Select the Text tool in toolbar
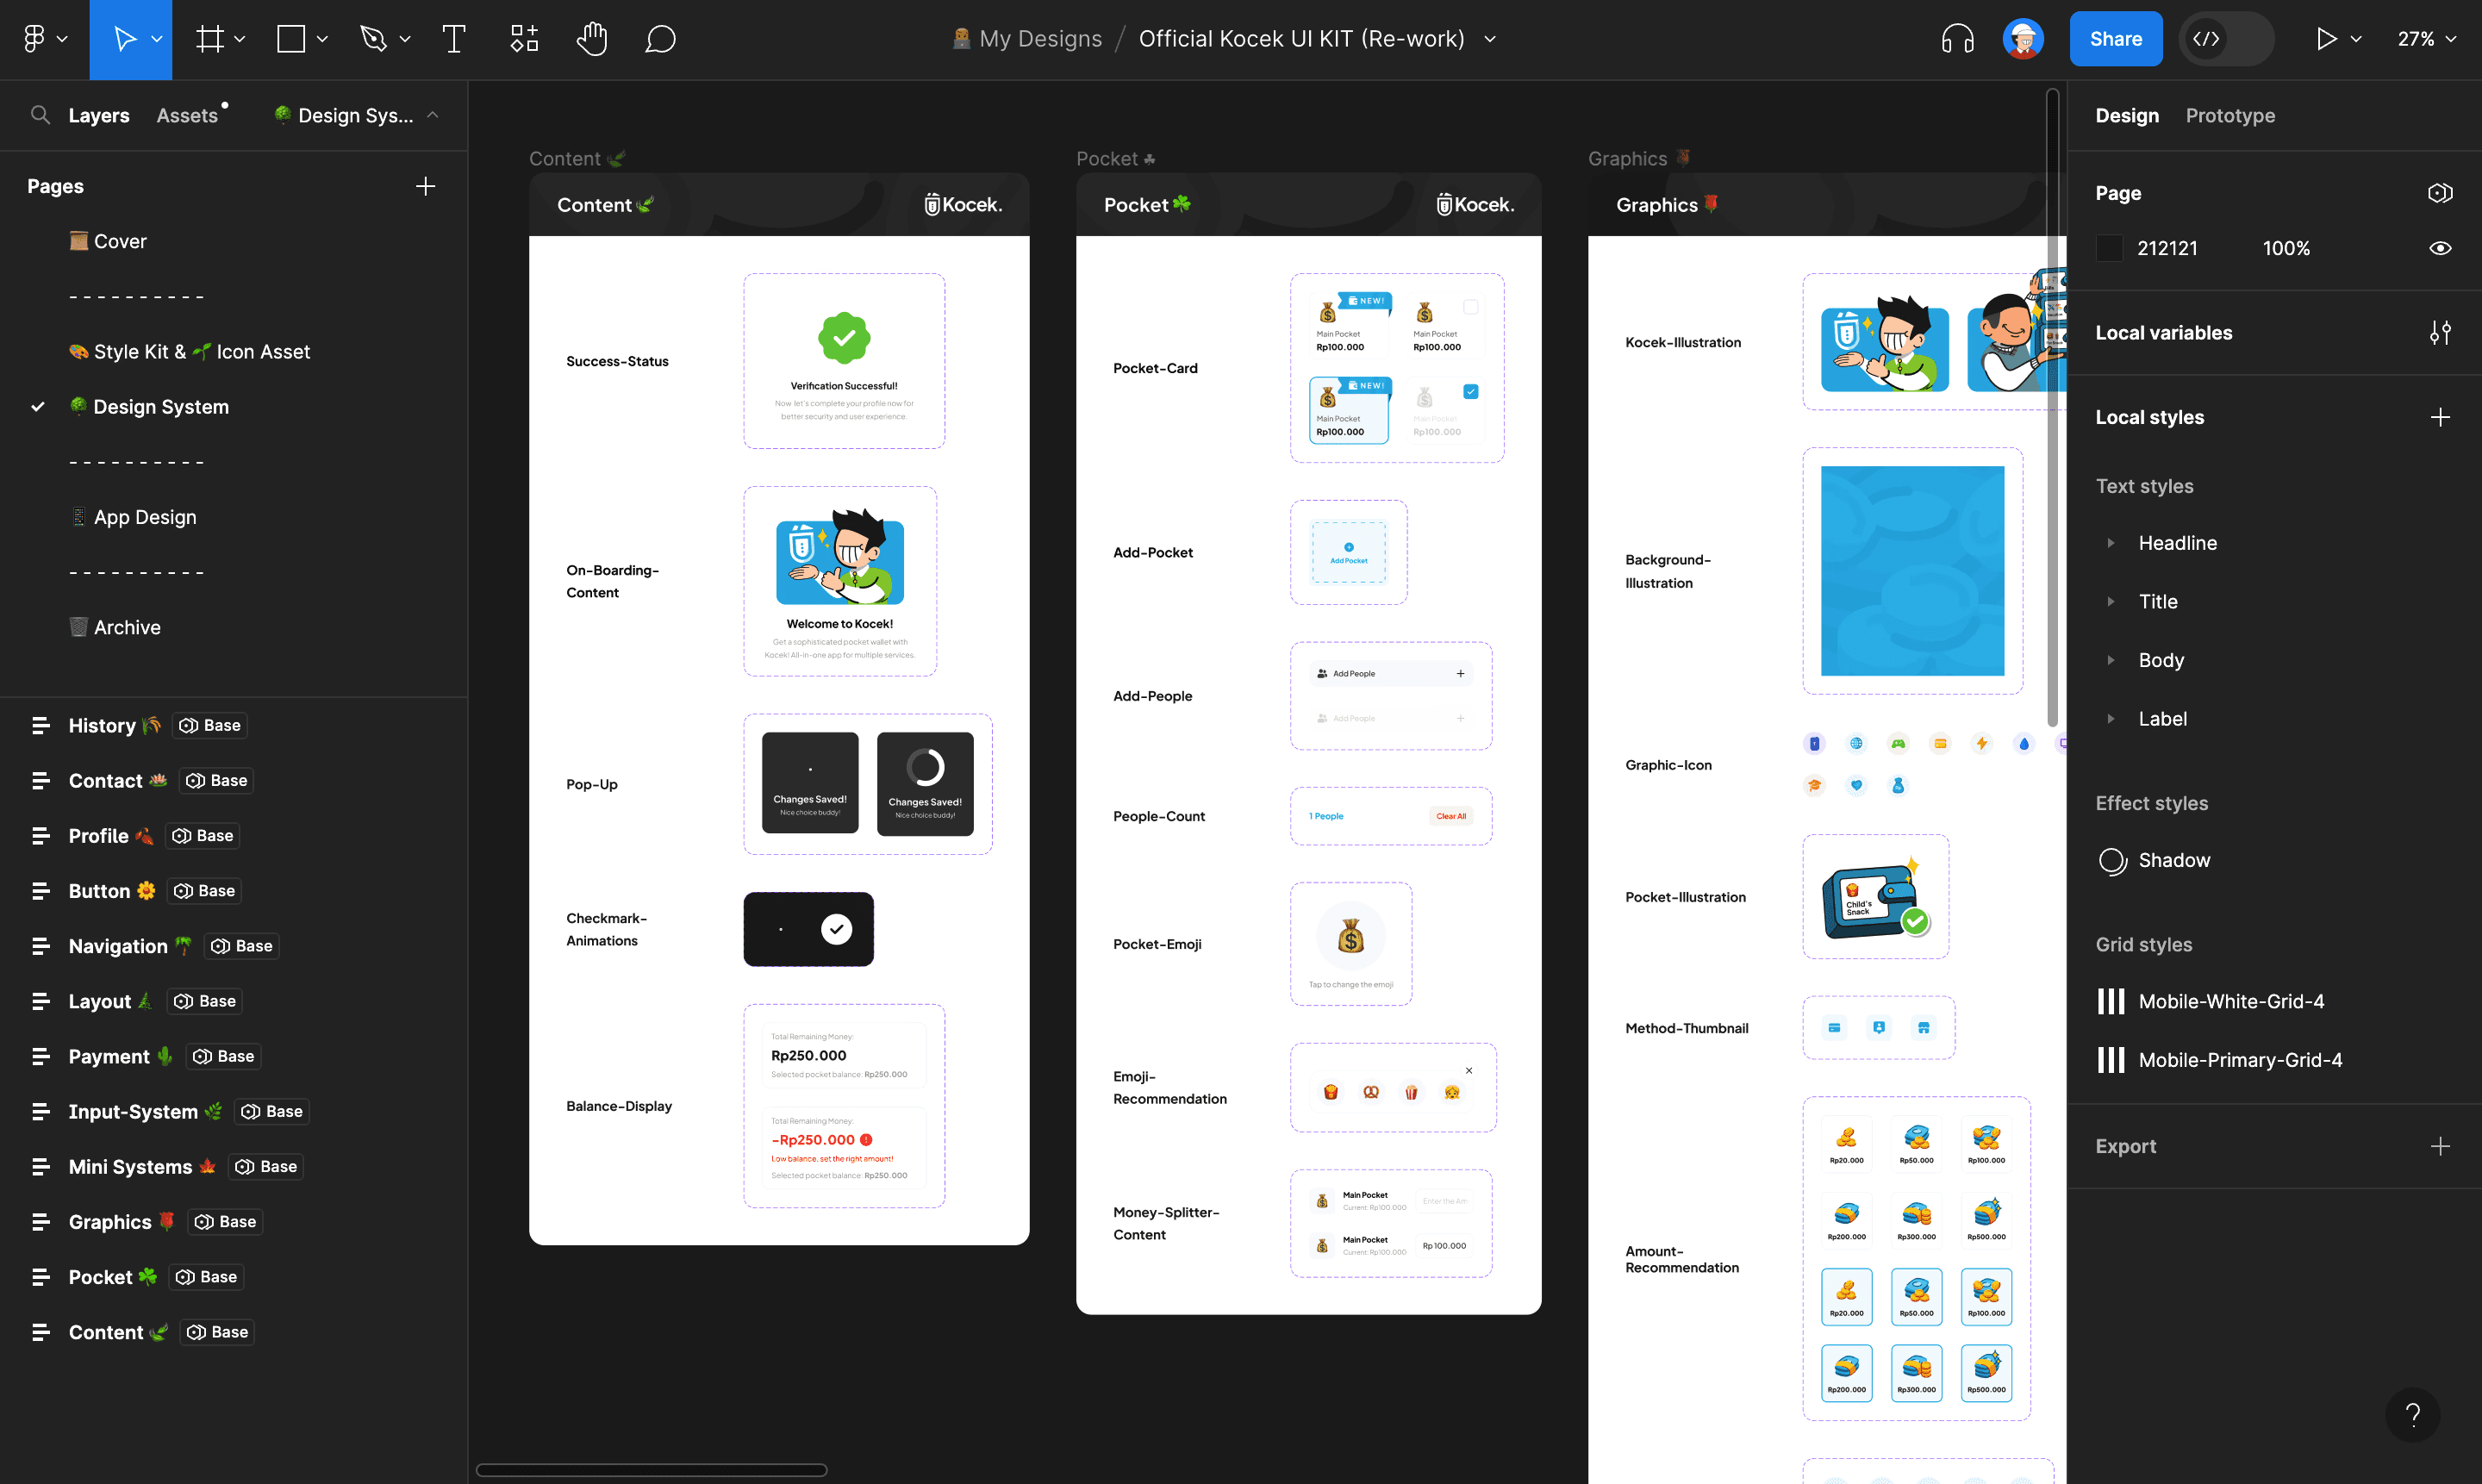The image size is (2482, 1484). pyautogui.click(x=453, y=39)
